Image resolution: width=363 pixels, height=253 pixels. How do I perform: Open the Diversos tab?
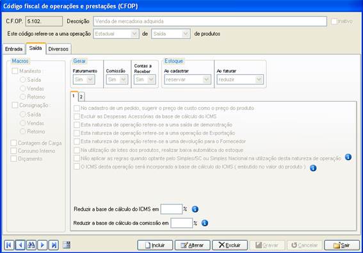point(58,49)
